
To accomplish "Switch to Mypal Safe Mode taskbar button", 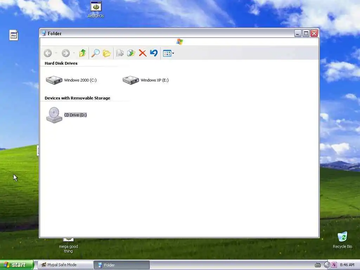I will pyautogui.click(x=65, y=265).
